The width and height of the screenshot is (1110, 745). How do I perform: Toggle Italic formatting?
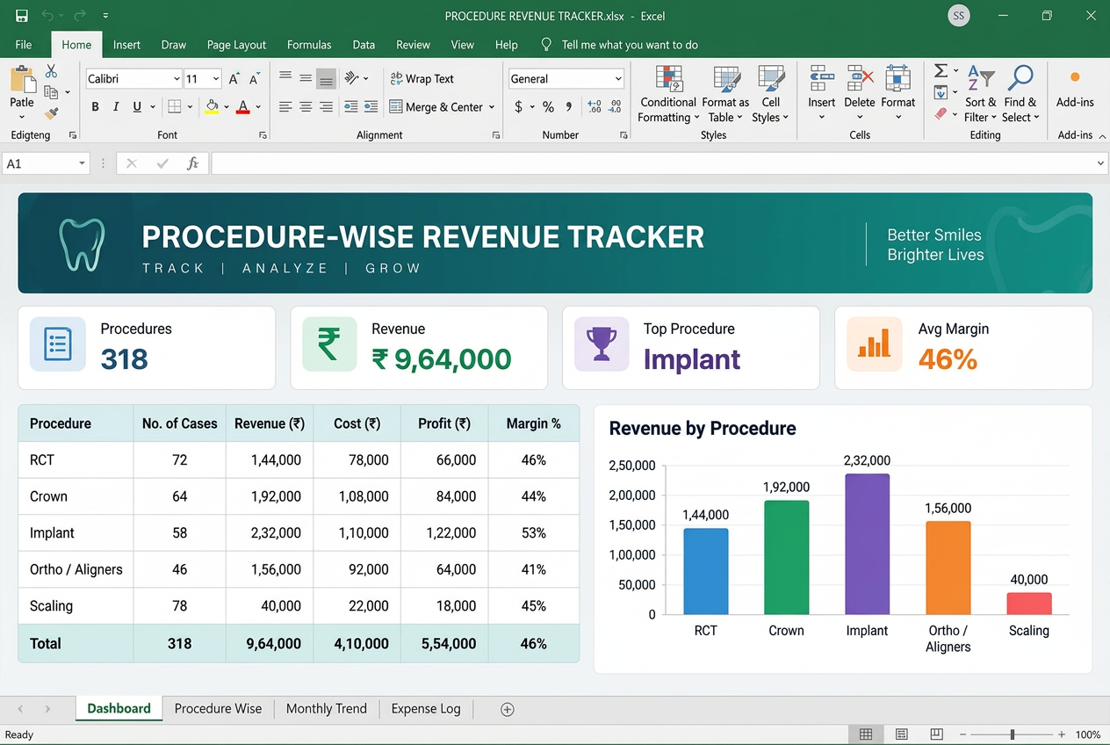(x=116, y=107)
